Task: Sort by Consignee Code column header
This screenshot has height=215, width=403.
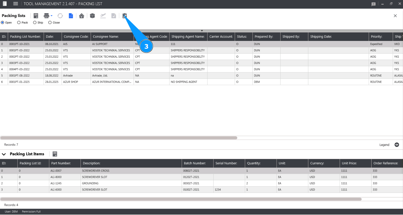Action: 76,37
